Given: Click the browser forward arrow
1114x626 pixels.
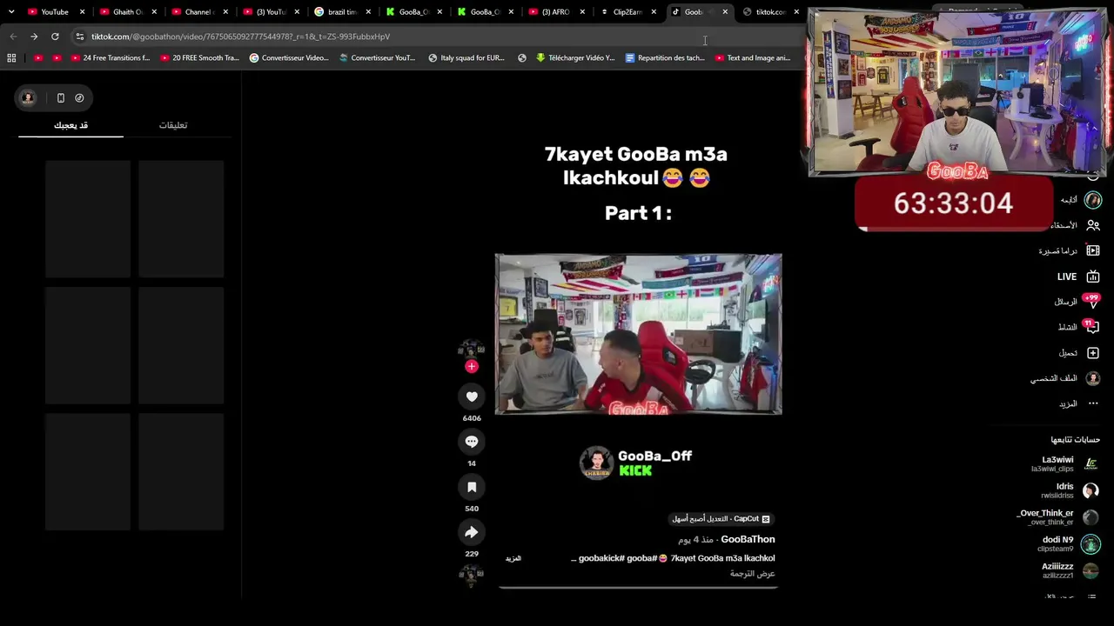Looking at the screenshot, I should [34, 37].
